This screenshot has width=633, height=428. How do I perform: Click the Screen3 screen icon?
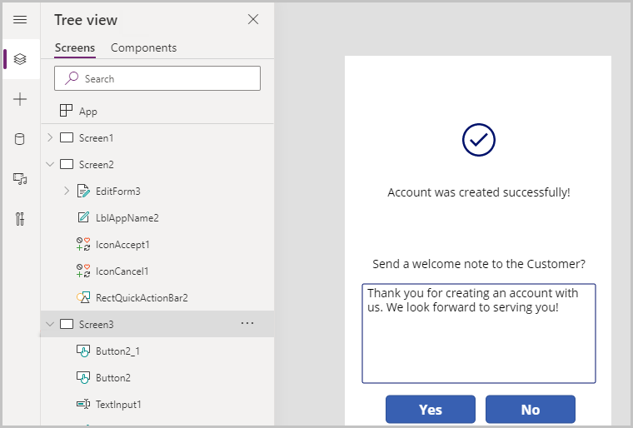[x=67, y=324]
